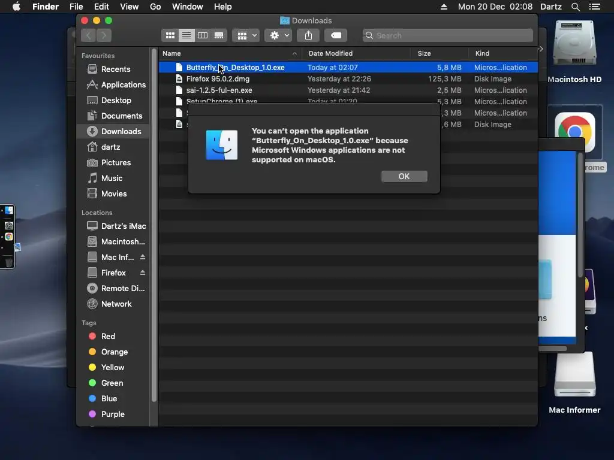614x460 pixels.
Task: Select the Chrome desktop icon
Action: [574, 133]
